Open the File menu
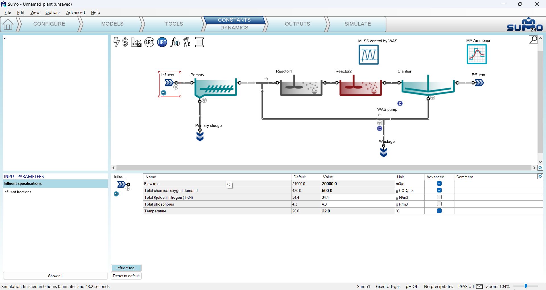The image size is (546, 290). 8,13
